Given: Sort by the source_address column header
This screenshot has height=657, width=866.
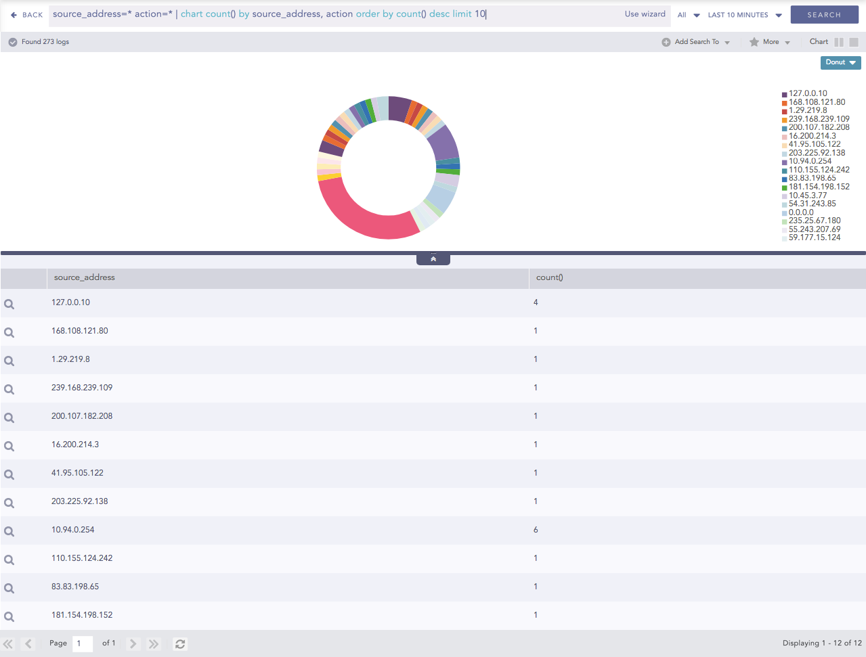Looking at the screenshot, I should pos(85,277).
